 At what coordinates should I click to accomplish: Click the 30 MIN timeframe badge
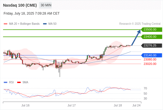[45, 5]
